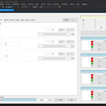
Task: Click the blue circular icon button in second group
Action: click(70, 42)
